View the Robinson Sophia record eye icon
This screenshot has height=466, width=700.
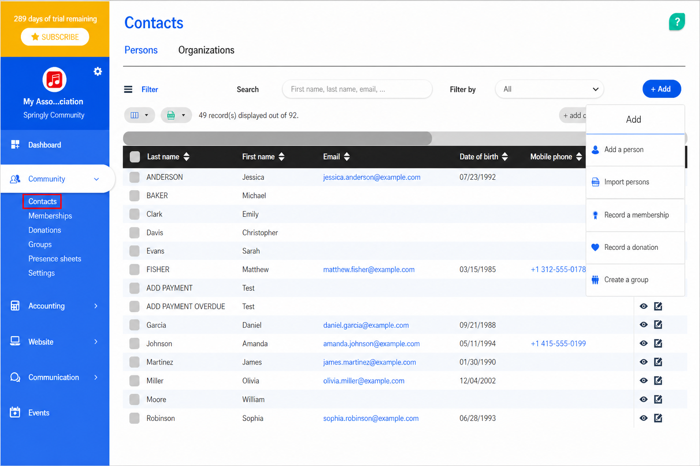coord(643,418)
